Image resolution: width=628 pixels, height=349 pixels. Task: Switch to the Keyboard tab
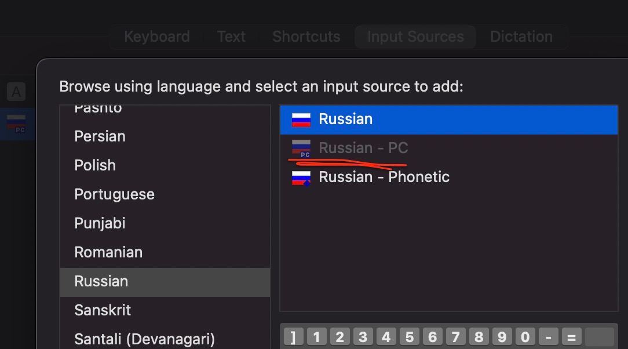(x=157, y=37)
